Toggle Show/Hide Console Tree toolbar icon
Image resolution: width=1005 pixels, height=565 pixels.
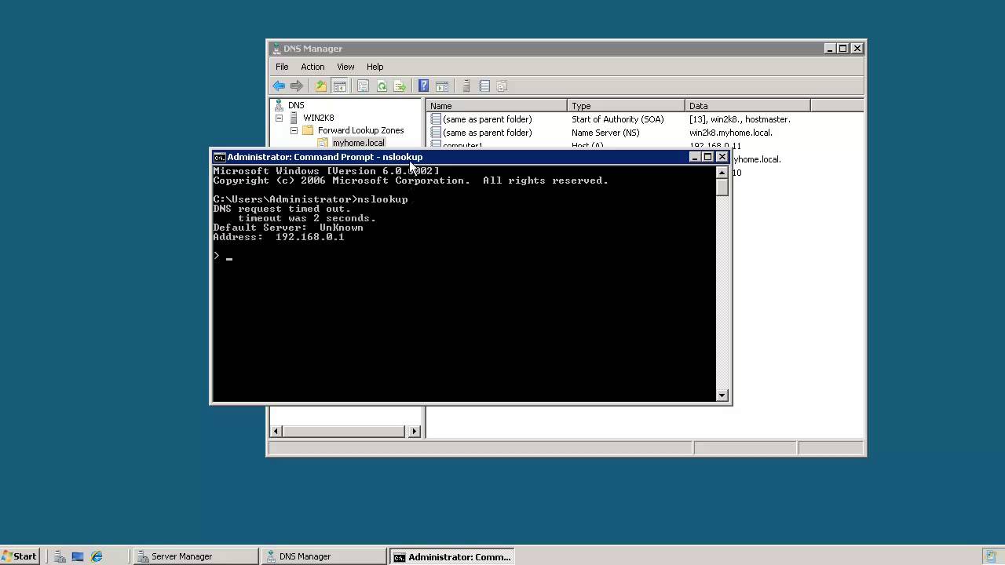339,86
